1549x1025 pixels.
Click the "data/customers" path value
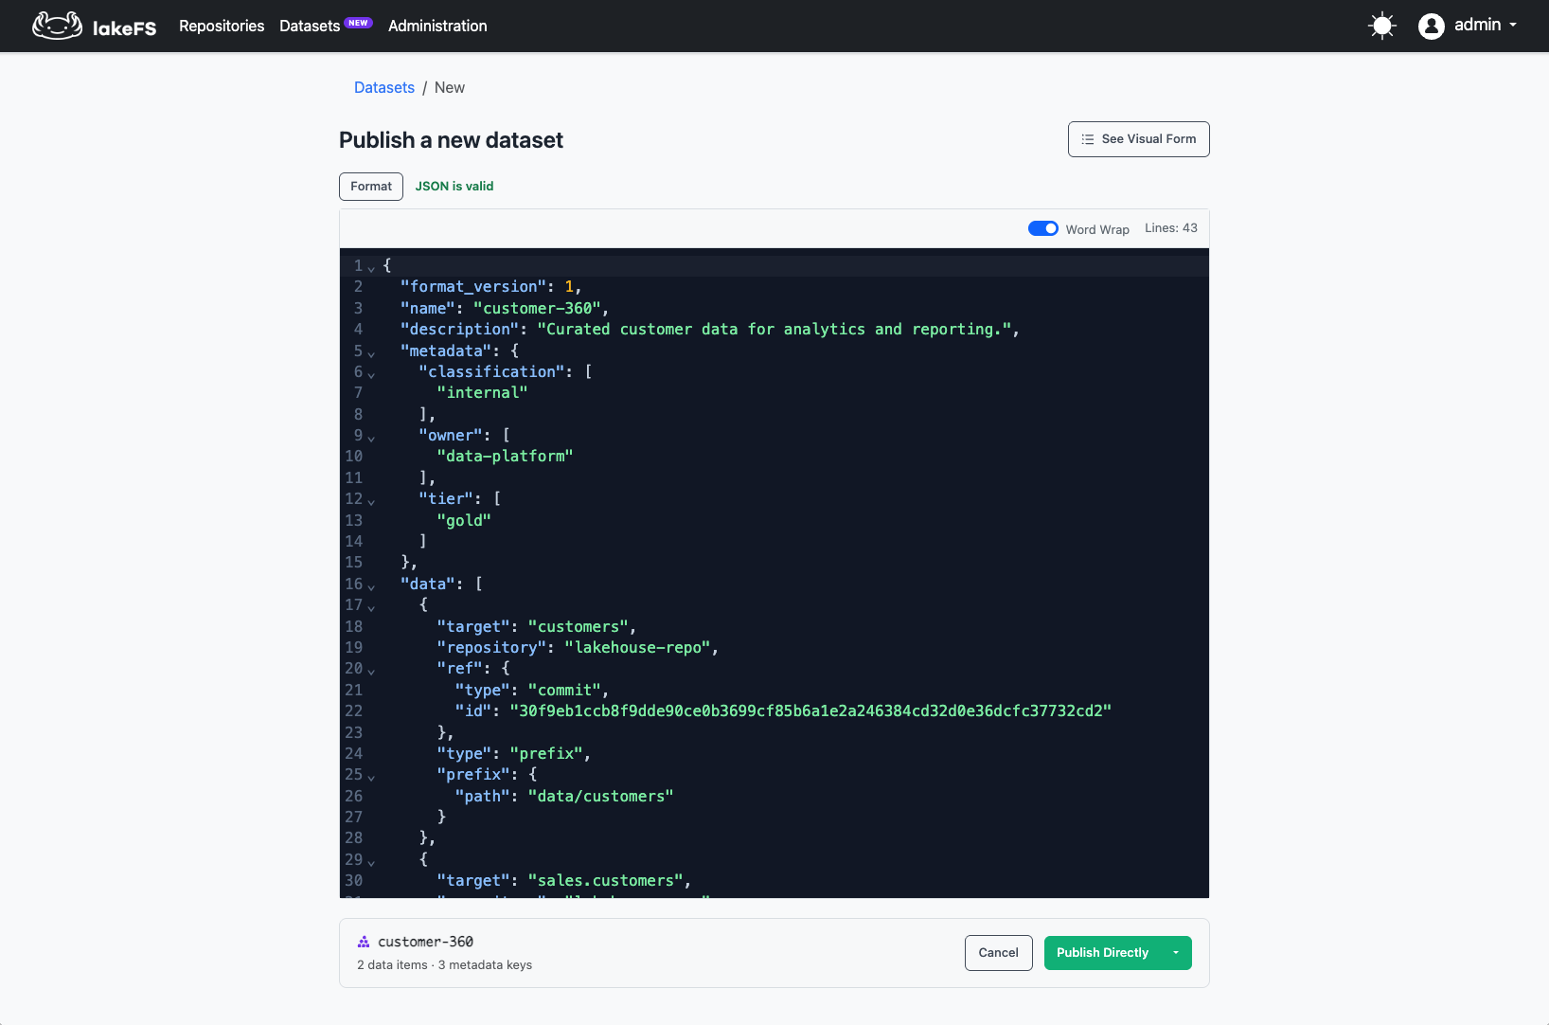tap(601, 796)
